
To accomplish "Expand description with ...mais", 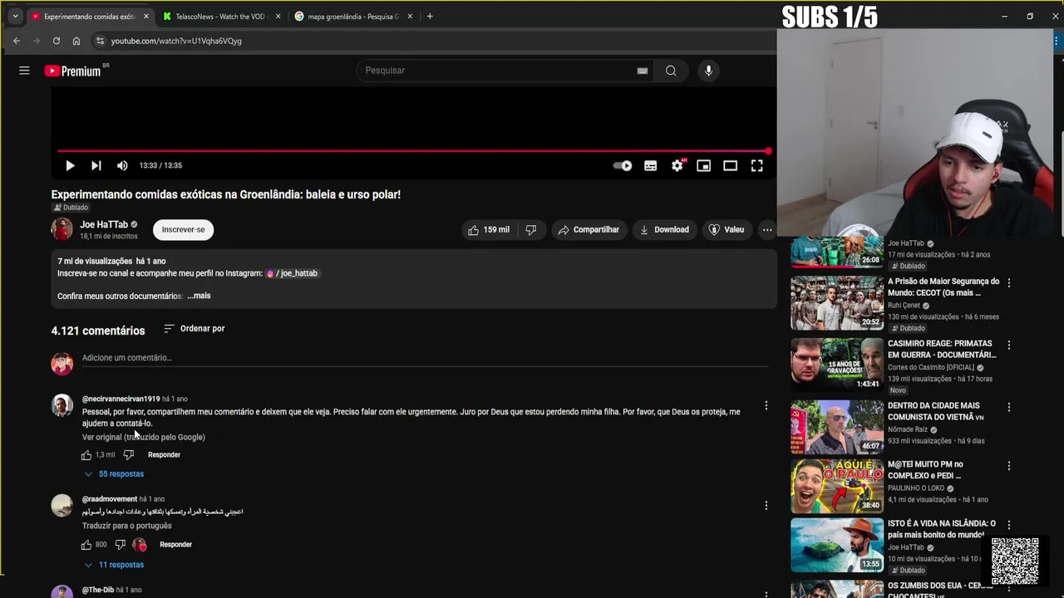I will [199, 296].
